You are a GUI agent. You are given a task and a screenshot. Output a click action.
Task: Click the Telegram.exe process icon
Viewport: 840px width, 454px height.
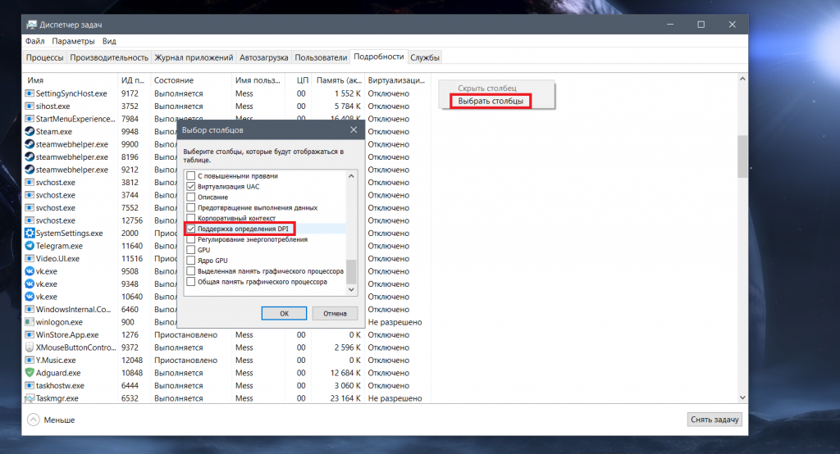click(30, 246)
